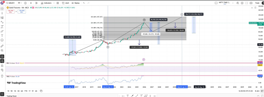The image size is (264, 97).
Task: Open the patterns drawing tool
Action: (2, 22)
